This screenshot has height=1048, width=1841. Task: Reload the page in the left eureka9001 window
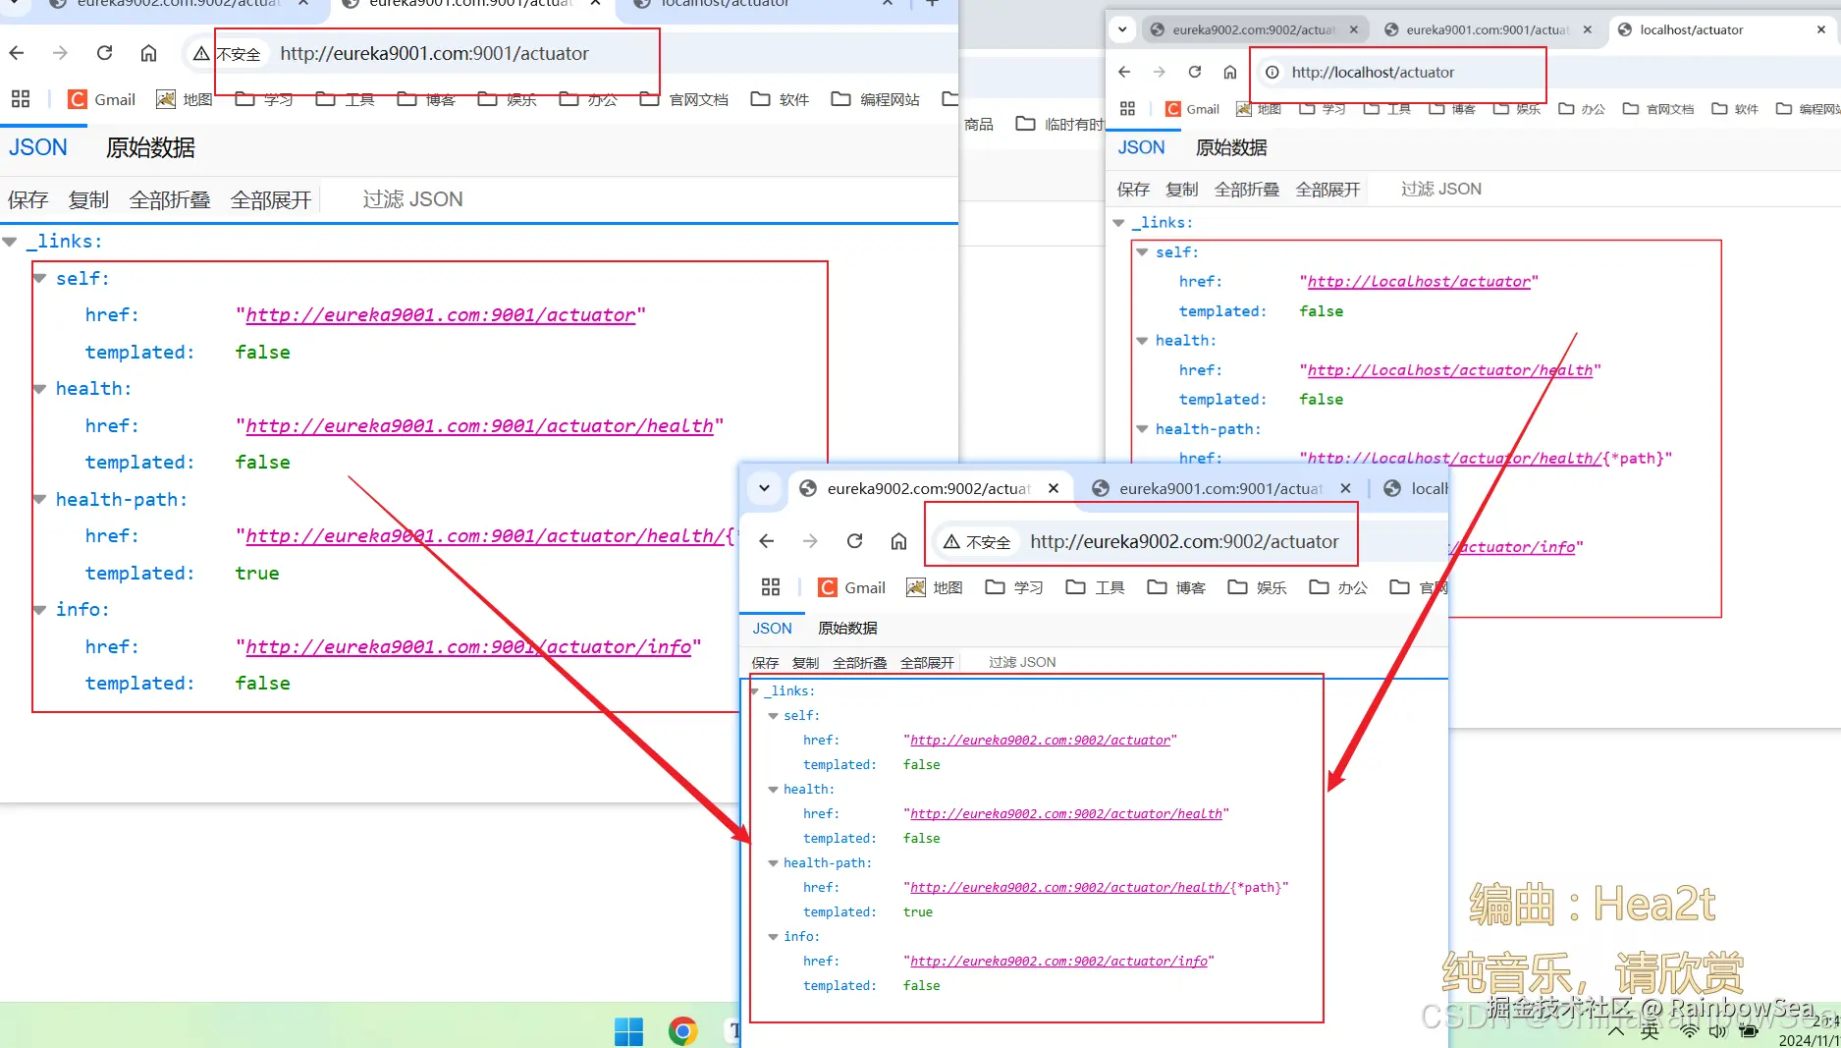(105, 53)
